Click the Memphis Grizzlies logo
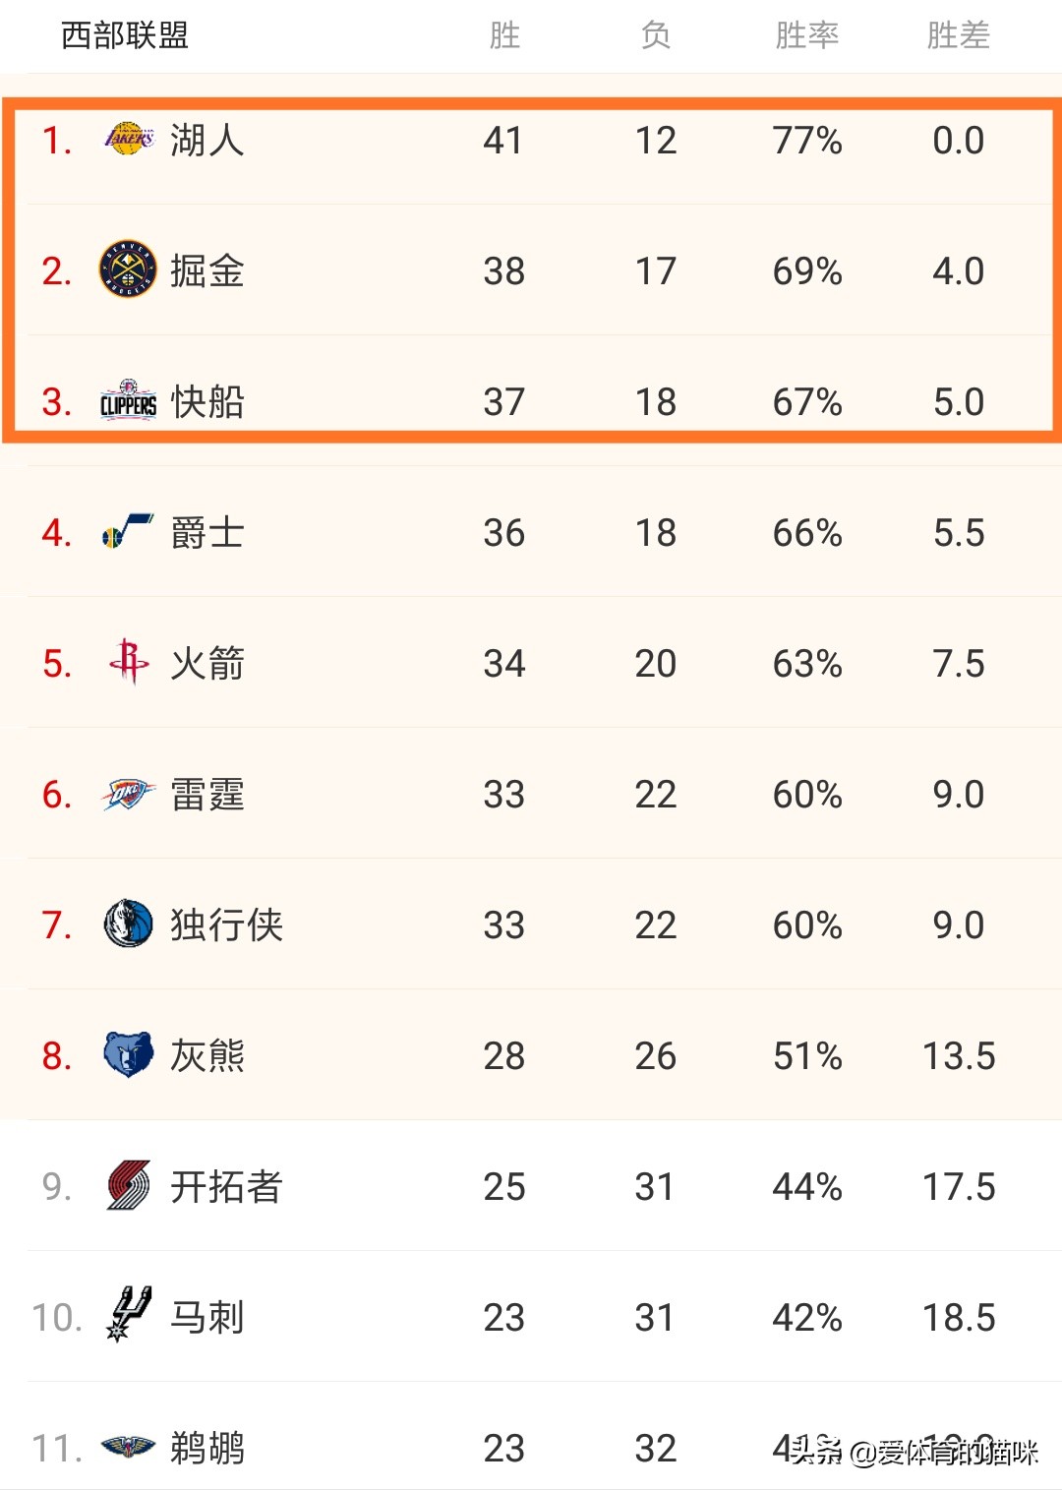Viewport: 1062px width, 1490px height. (x=128, y=1055)
